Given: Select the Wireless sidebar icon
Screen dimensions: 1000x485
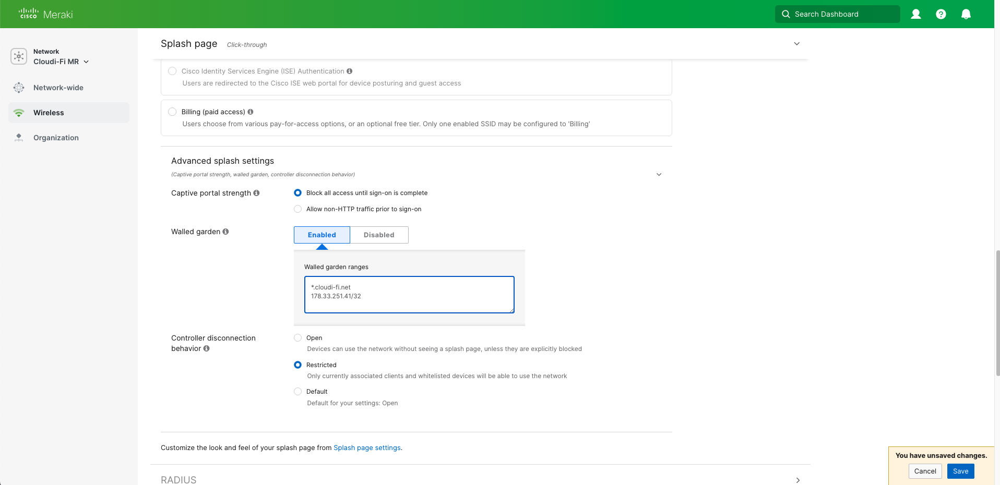Looking at the screenshot, I should [19, 113].
